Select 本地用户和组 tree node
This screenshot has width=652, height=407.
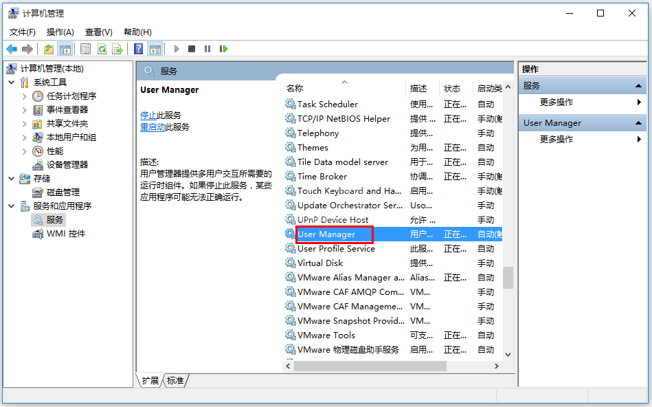(71, 137)
